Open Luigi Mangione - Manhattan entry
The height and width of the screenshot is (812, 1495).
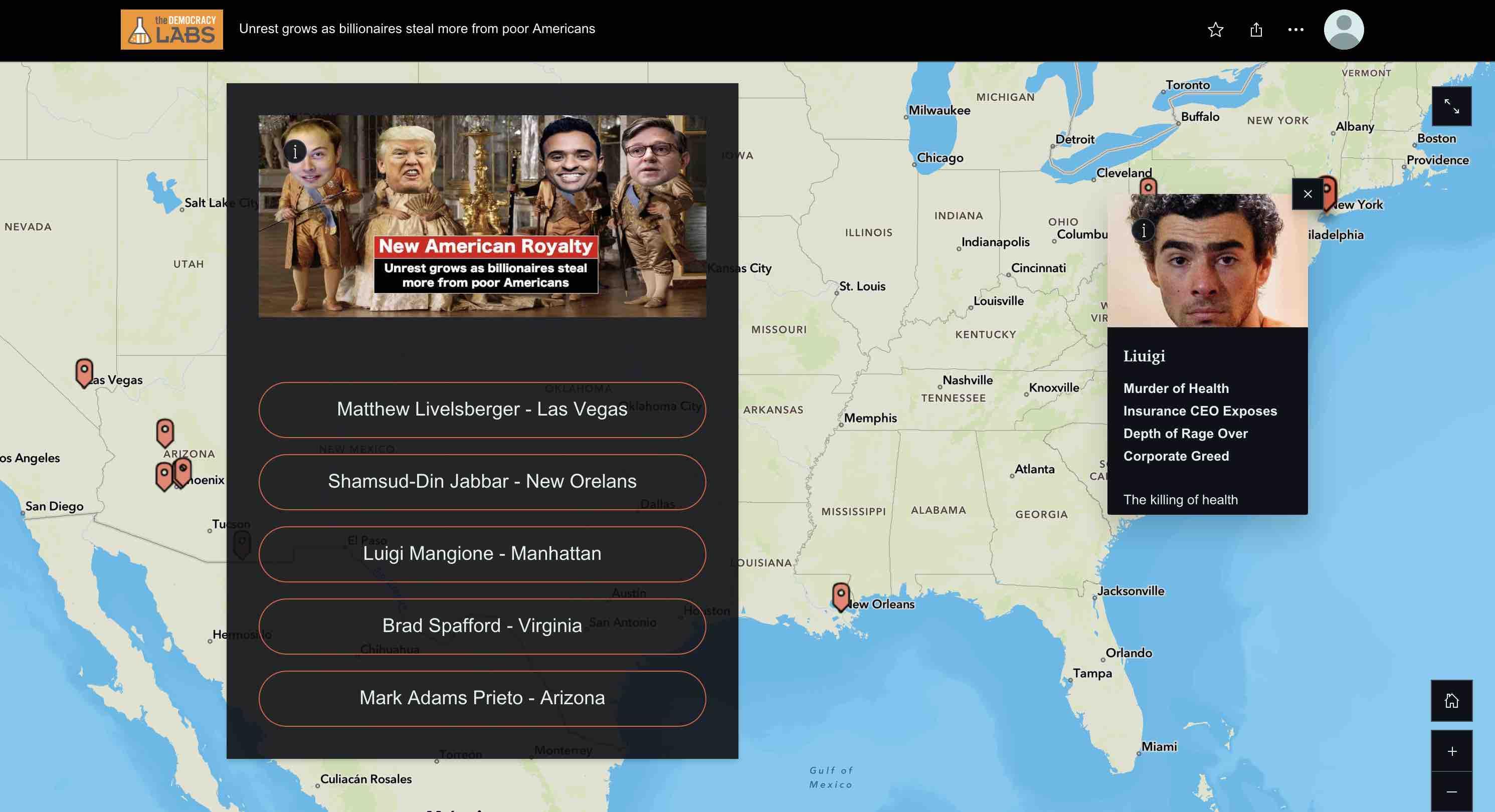pyautogui.click(x=482, y=554)
